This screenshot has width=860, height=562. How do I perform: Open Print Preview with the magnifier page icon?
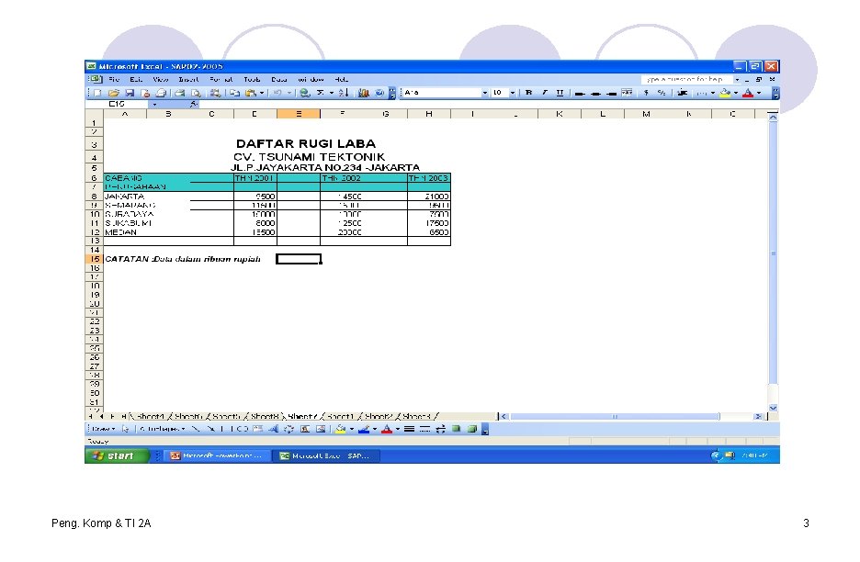point(196,94)
